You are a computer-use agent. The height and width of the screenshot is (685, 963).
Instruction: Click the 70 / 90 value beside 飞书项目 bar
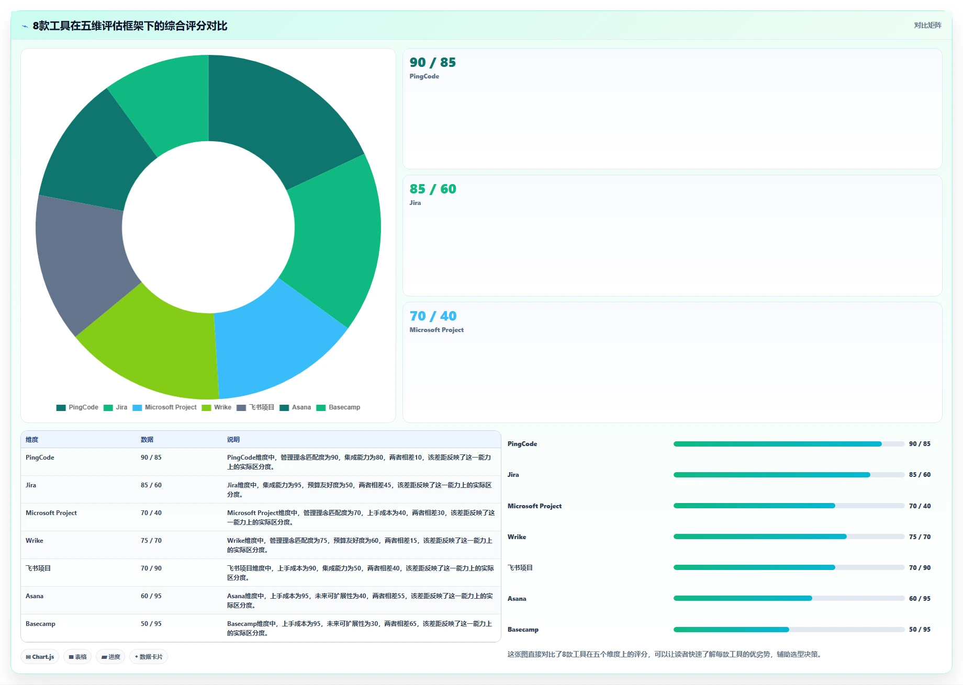(x=920, y=568)
